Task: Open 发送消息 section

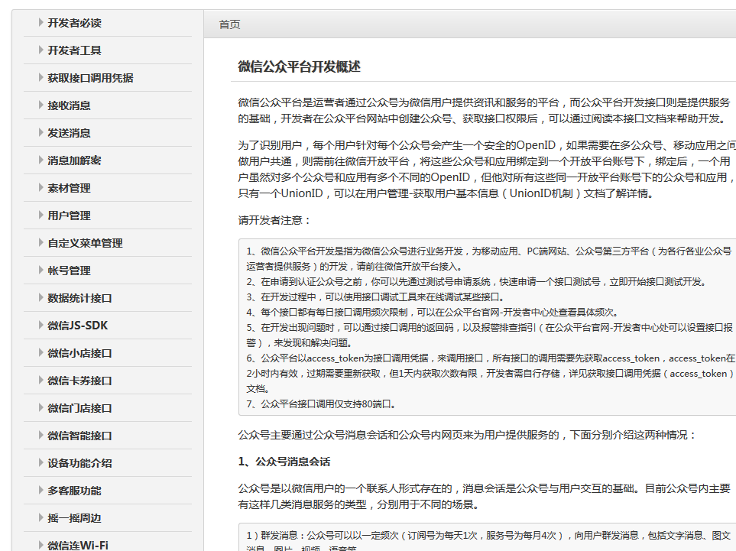Action: click(69, 133)
